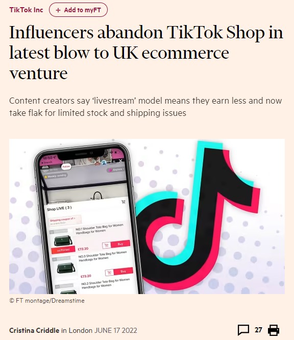Open the TikTok Inc topic link
This screenshot has width=294, height=340.
(x=26, y=10)
